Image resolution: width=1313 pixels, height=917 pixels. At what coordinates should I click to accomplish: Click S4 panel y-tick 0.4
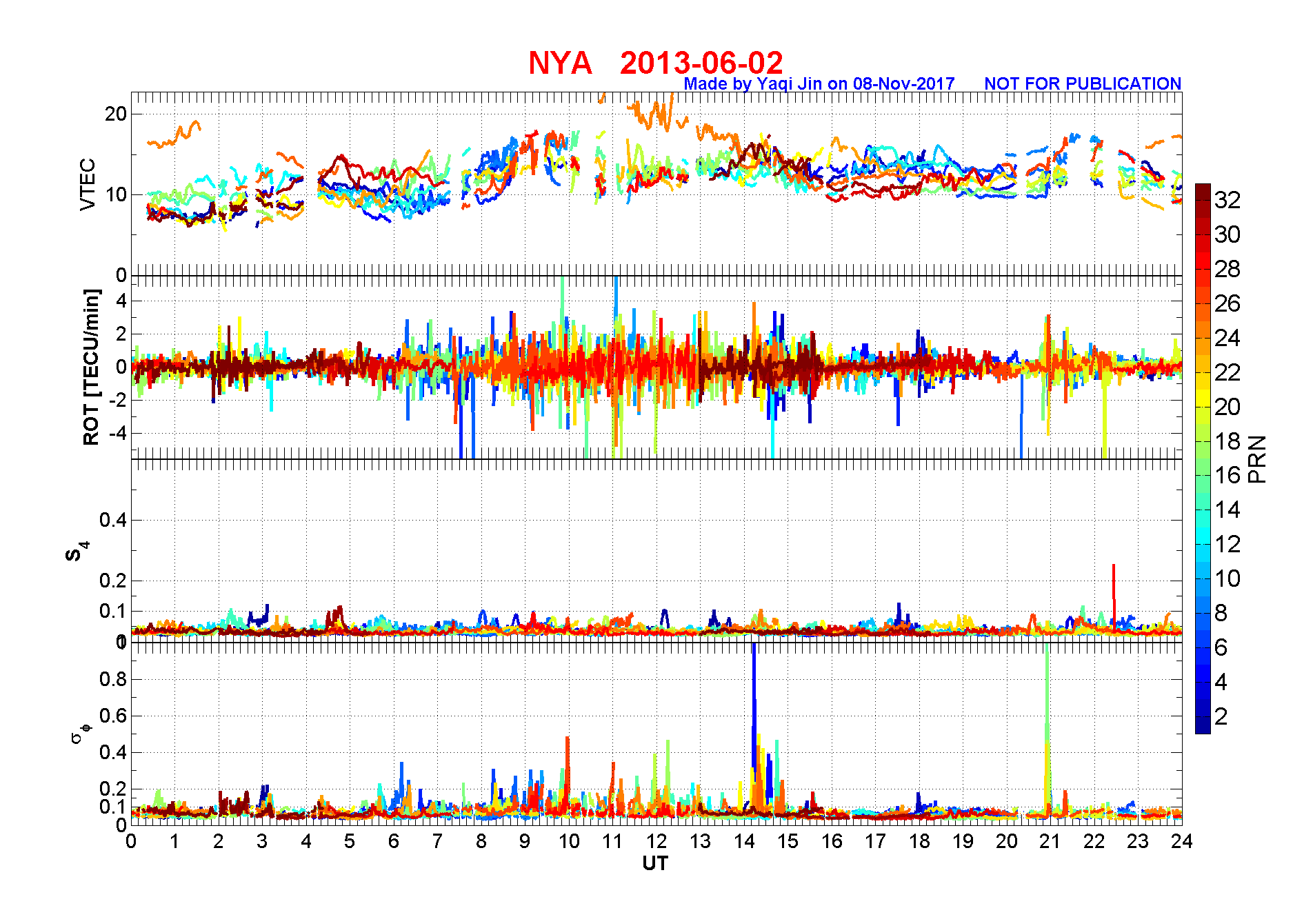(113, 521)
